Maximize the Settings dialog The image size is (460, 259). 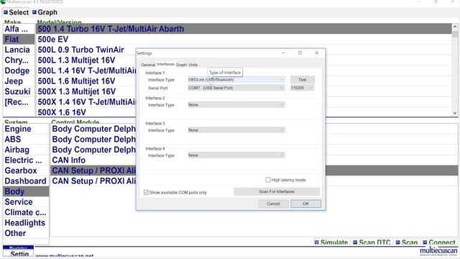pos(300,53)
